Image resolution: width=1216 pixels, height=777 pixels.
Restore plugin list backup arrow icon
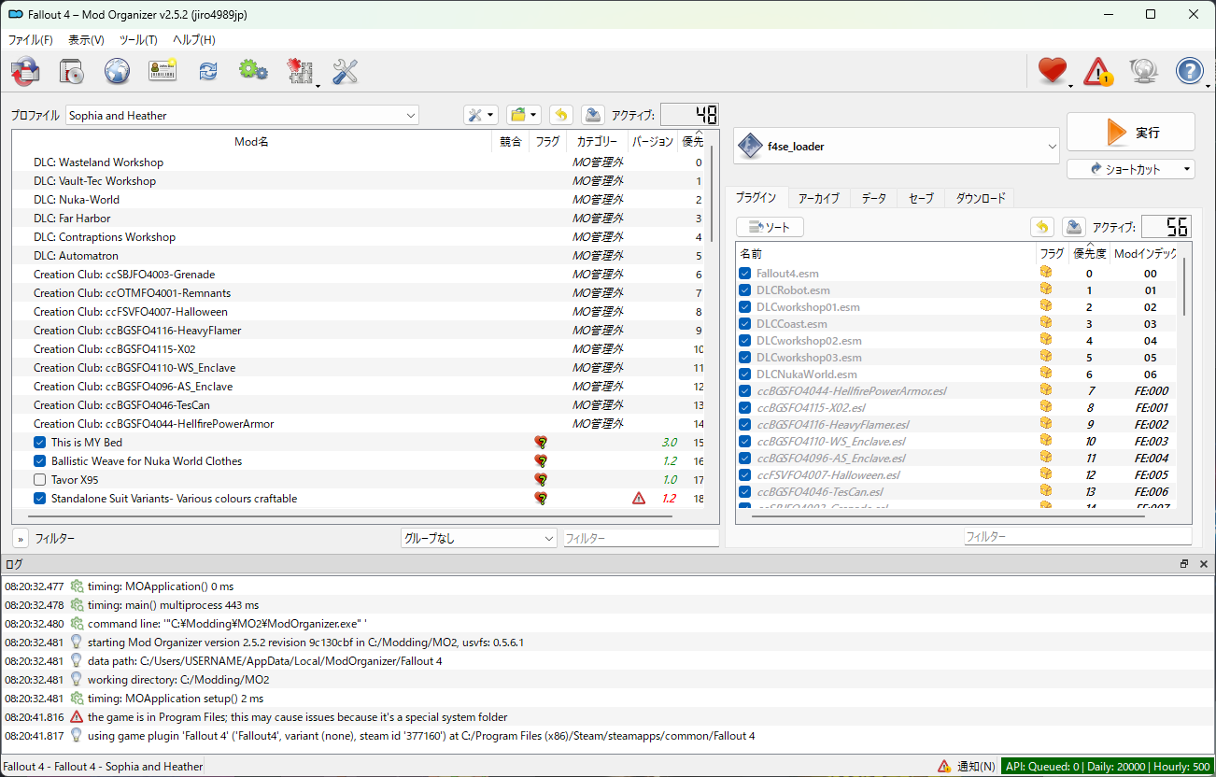coord(1042,227)
